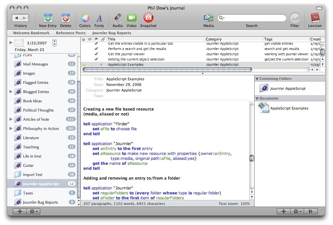This screenshot has height=225, width=333.
Task: Open the bottom-left gear action menu
Action: point(34,212)
